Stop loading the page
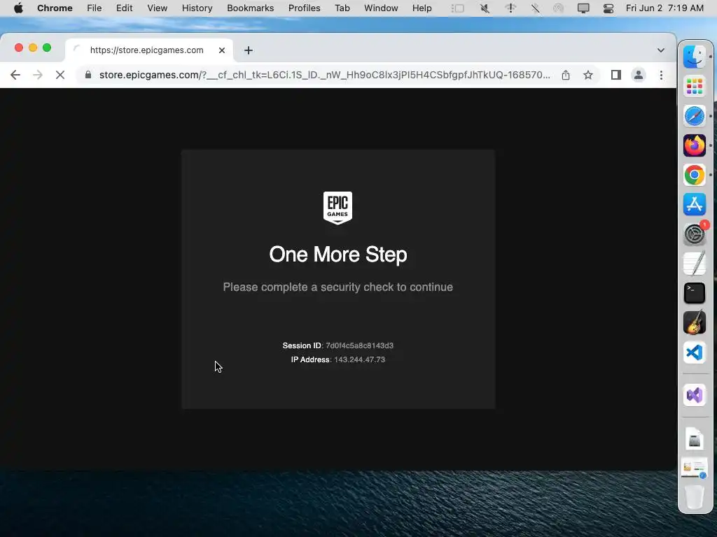717x537 pixels. tap(60, 75)
